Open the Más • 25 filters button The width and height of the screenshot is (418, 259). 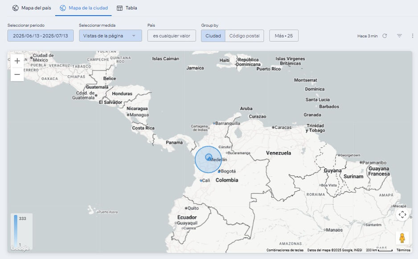click(x=283, y=36)
